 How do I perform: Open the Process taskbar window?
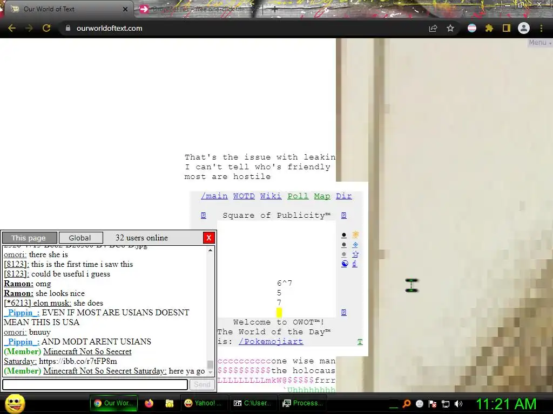(302, 403)
